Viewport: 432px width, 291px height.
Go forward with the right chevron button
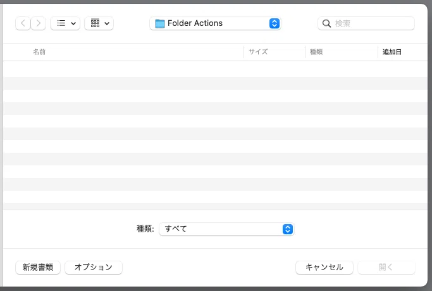(39, 23)
